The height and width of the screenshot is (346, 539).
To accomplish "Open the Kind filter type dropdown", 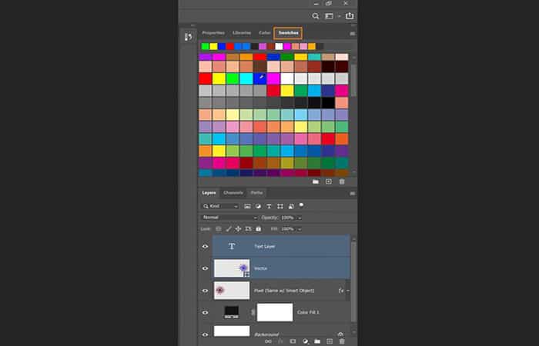I will pyautogui.click(x=220, y=206).
